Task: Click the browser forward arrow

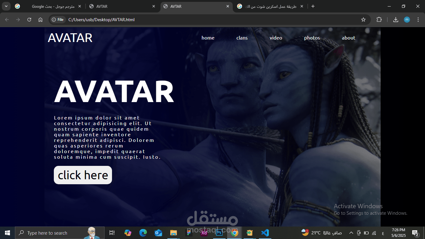Action: (x=18, y=20)
